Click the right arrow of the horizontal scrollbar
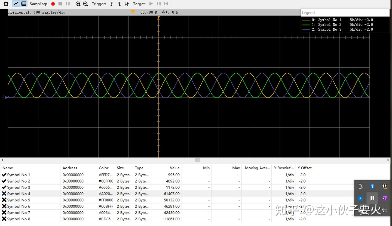Viewport: 392px width, 226px height. click(x=388, y=160)
